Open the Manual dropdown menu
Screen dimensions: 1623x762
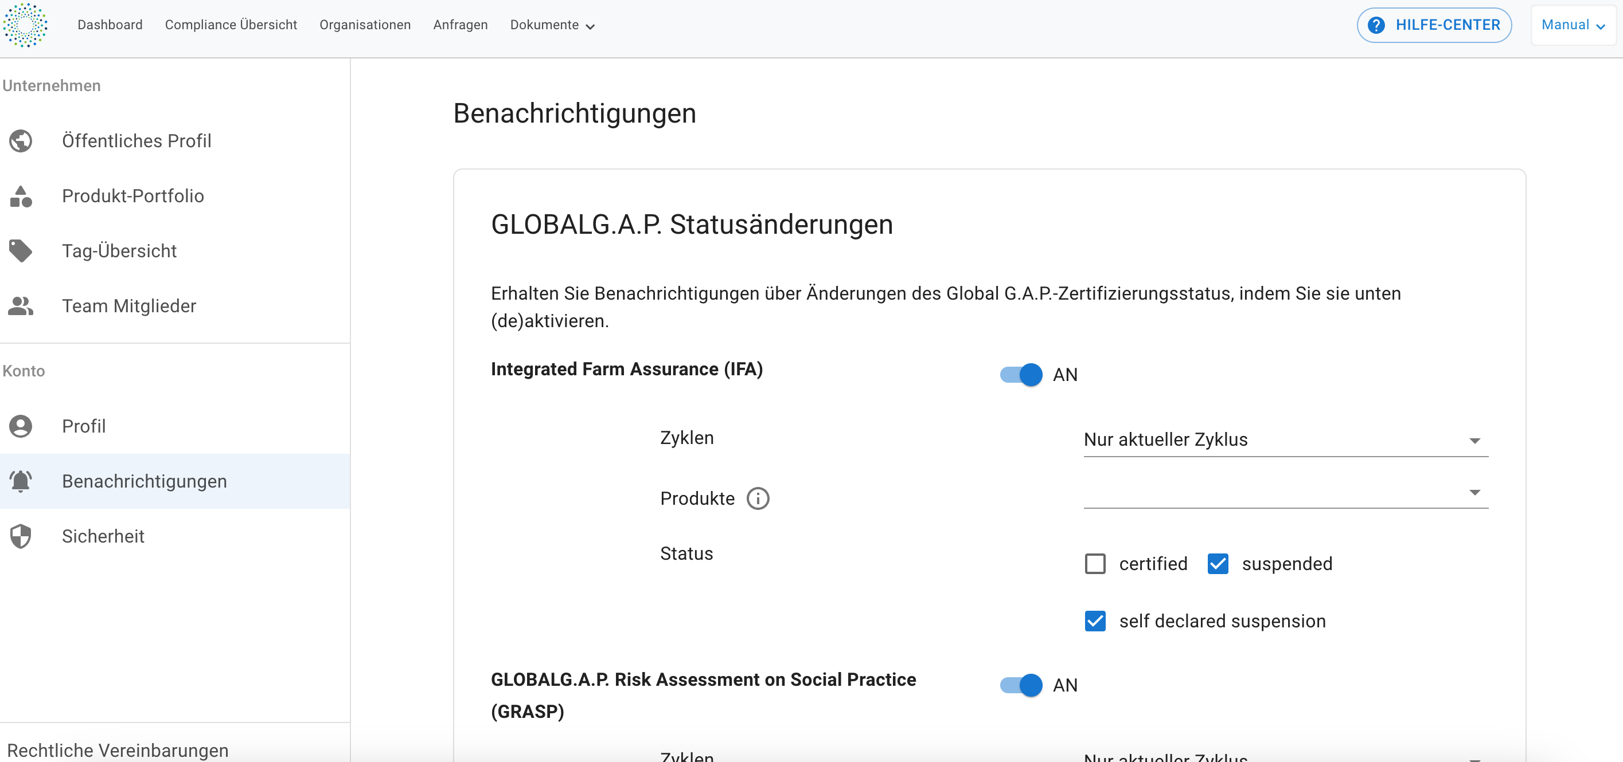pyautogui.click(x=1573, y=25)
